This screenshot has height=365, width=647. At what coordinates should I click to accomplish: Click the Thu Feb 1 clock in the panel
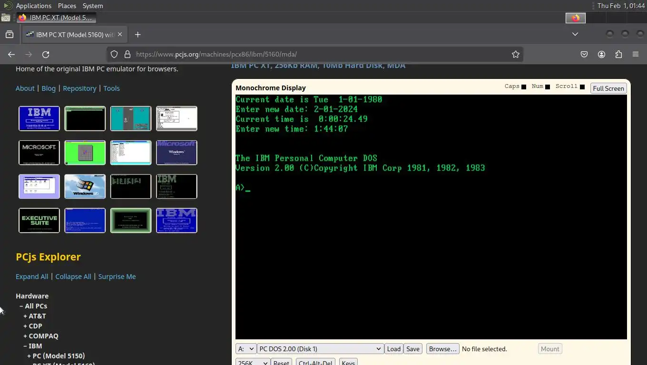621,6
